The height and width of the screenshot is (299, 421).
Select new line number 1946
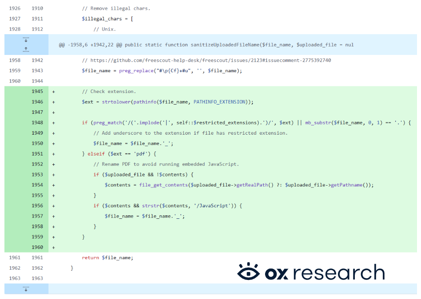(x=37, y=102)
